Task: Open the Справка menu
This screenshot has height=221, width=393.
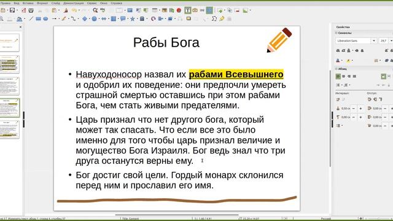Action: pyautogui.click(x=116, y=3)
